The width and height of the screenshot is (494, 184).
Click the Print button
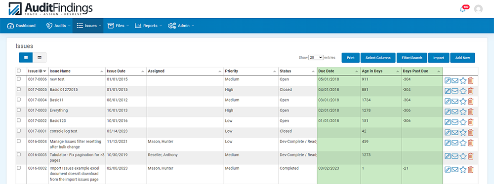351,58
